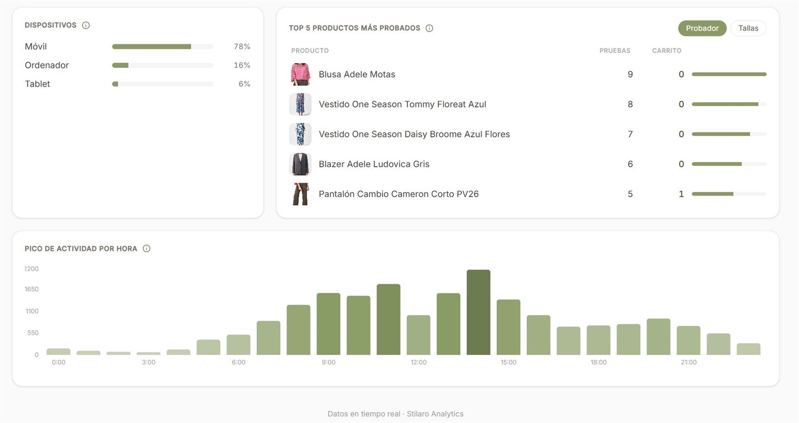
Task: Click product name Blusa Adele Motas
Action: point(357,74)
